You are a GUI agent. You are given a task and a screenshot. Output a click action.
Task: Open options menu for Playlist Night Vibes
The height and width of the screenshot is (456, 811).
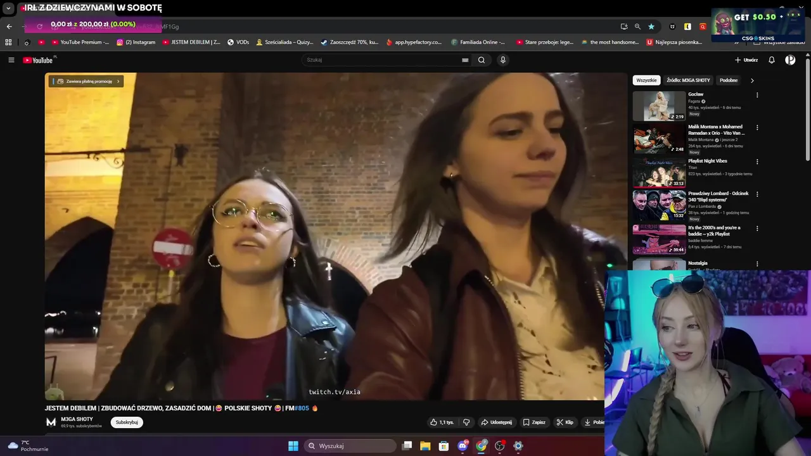(x=757, y=161)
